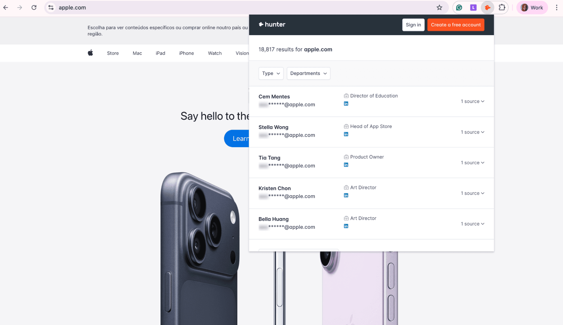Open the Work profile button

coord(532,8)
